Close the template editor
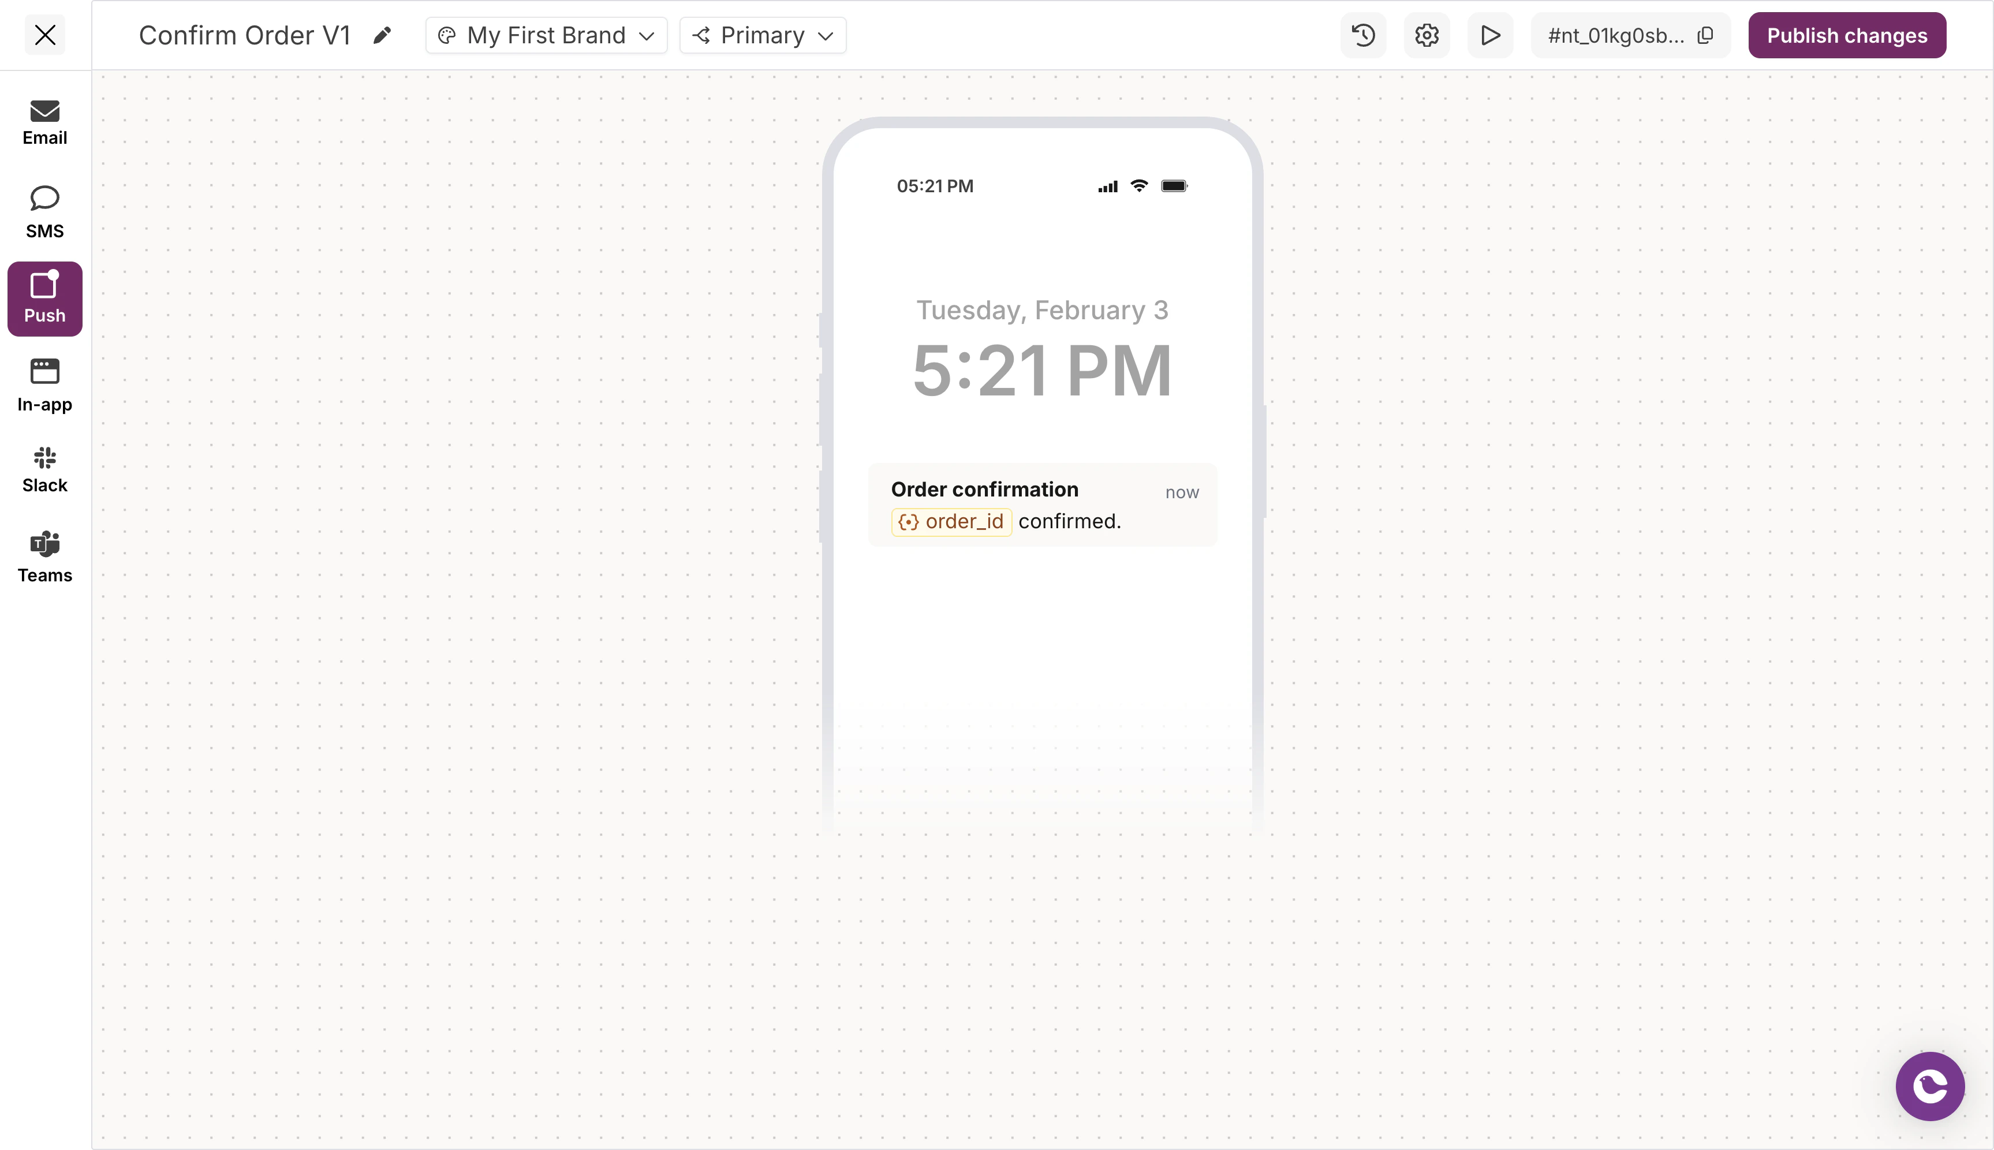Image resolution: width=1994 pixels, height=1150 pixels. pyautogui.click(x=45, y=35)
